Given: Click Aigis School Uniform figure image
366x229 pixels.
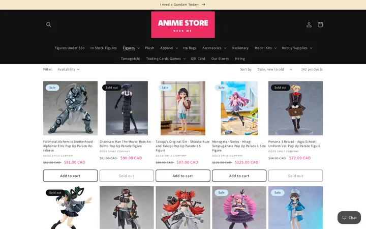Looking at the screenshot, I should [x=295, y=108].
